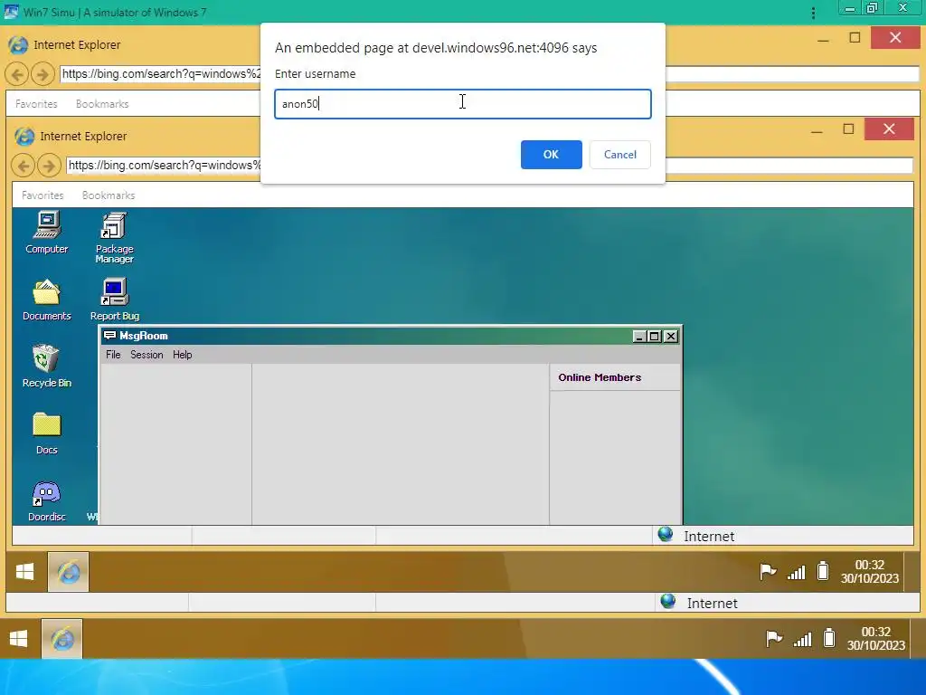Click inner taskbar network signal icon
This screenshot has height=695, width=926.
coord(797,572)
